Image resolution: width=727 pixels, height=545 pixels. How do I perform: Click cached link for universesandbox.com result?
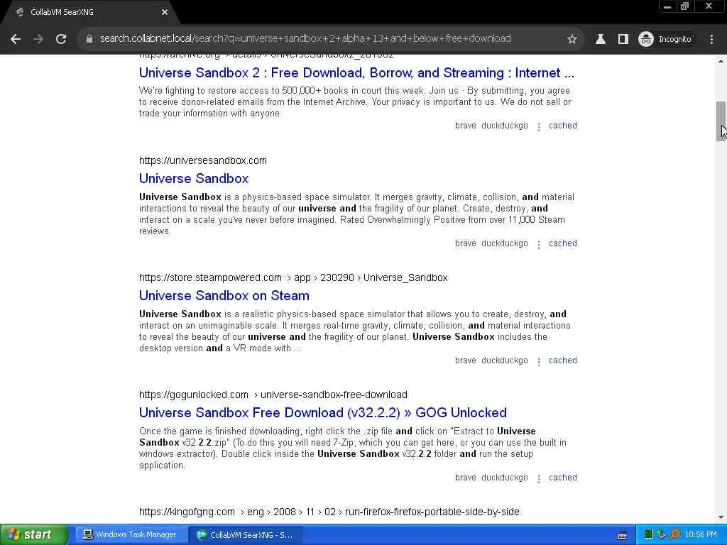point(563,243)
